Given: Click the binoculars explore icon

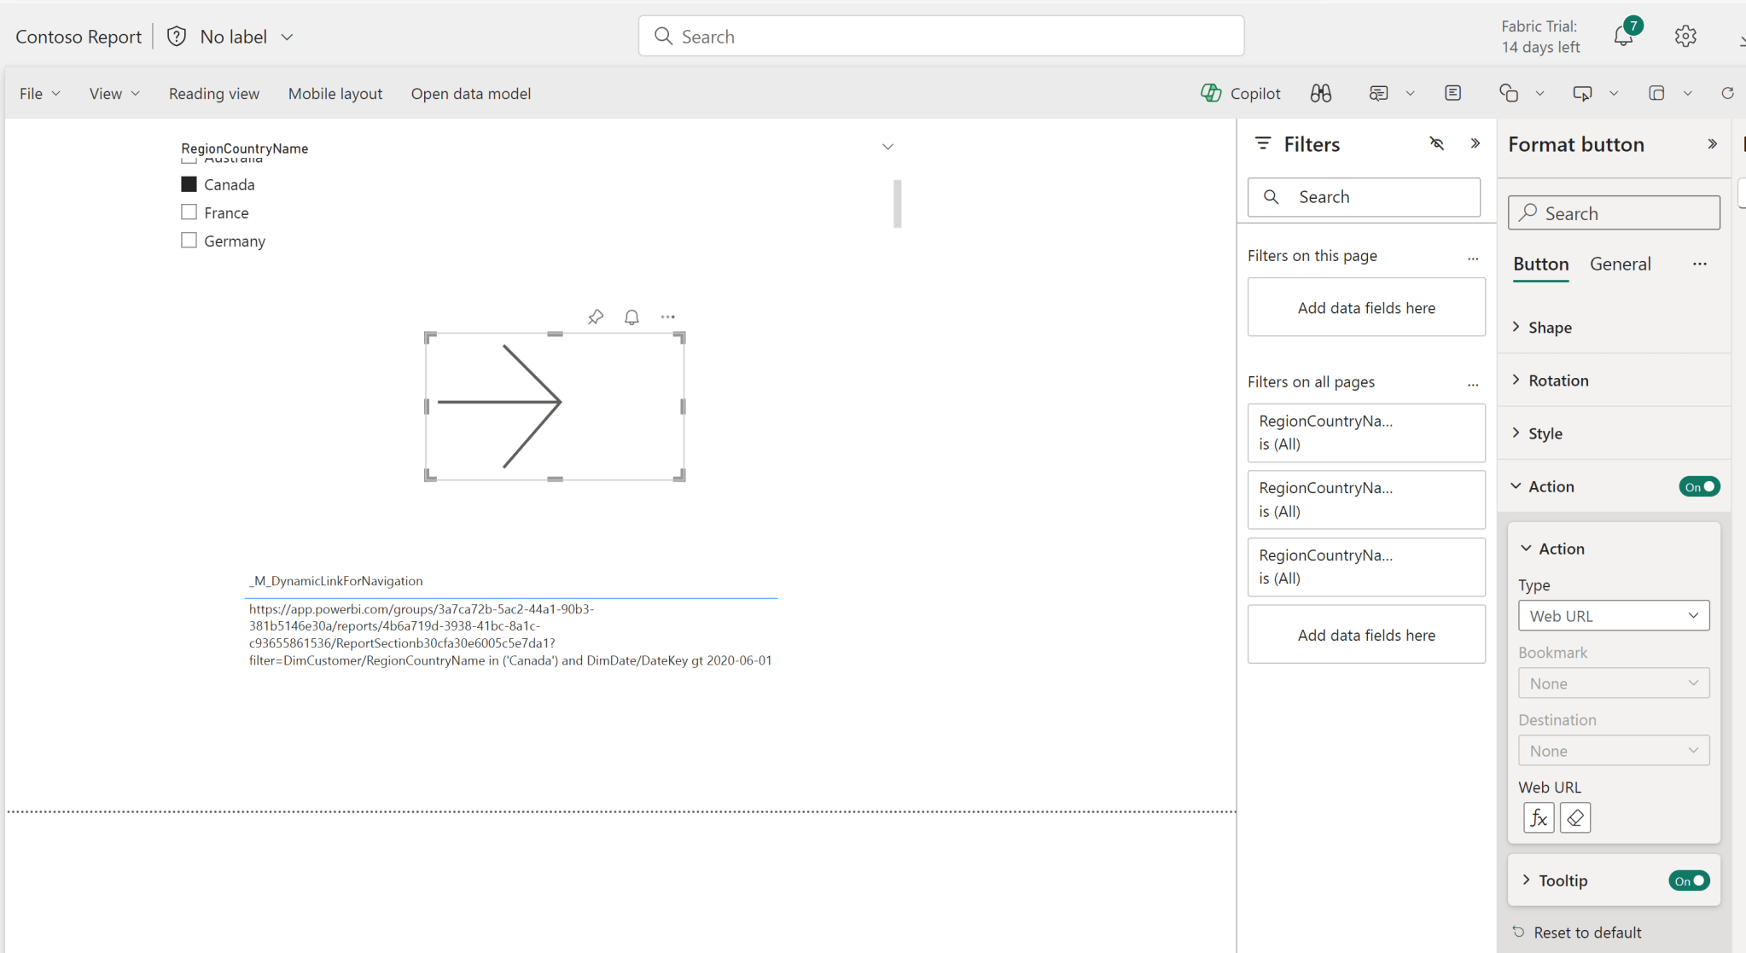Looking at the screenshot, I should [1321, 93].
